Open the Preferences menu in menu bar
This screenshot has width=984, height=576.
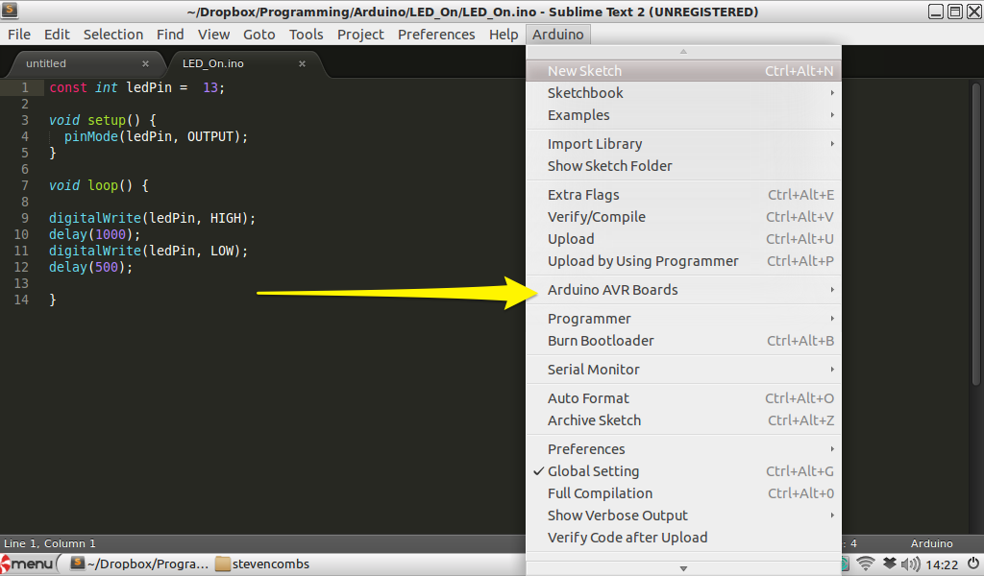(x=436, y=35)
